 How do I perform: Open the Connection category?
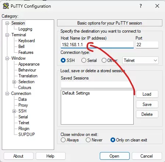pyautogui.click(x=21, y=93)
